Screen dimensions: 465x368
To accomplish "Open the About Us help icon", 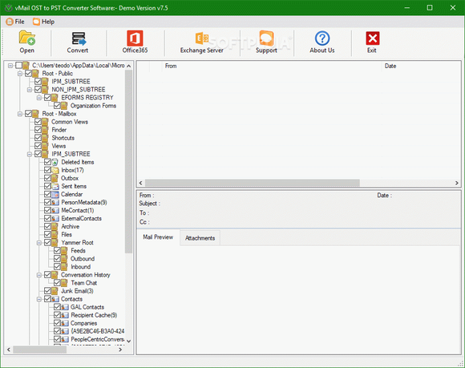I will [x=322, y=38].
